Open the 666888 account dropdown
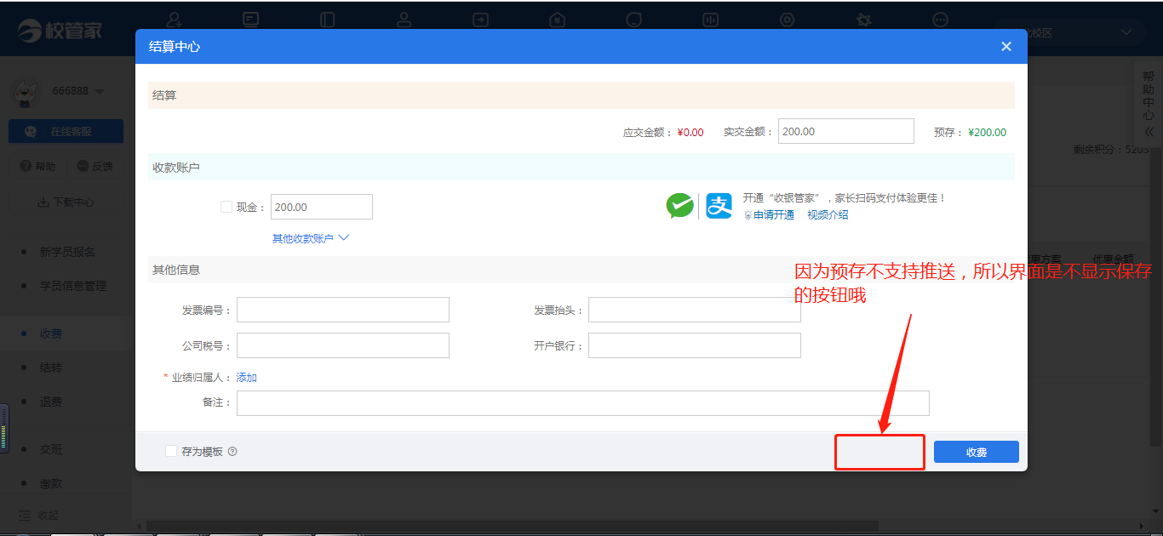 (x=78, y=91)
